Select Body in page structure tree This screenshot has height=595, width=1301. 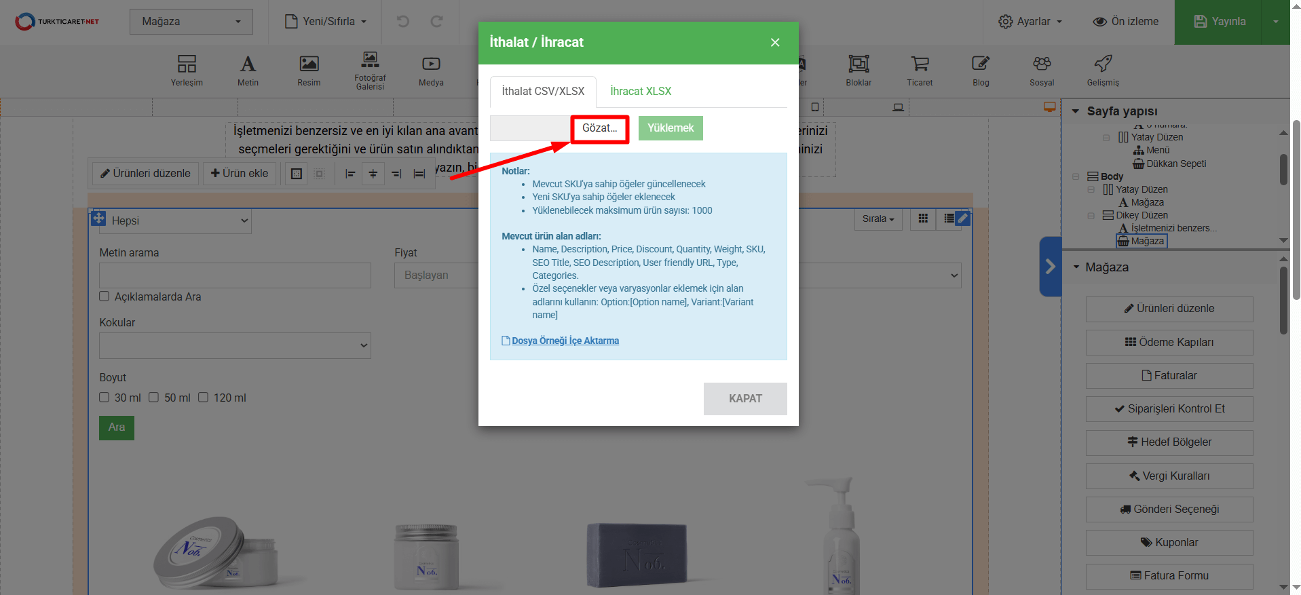(1112, 176)
